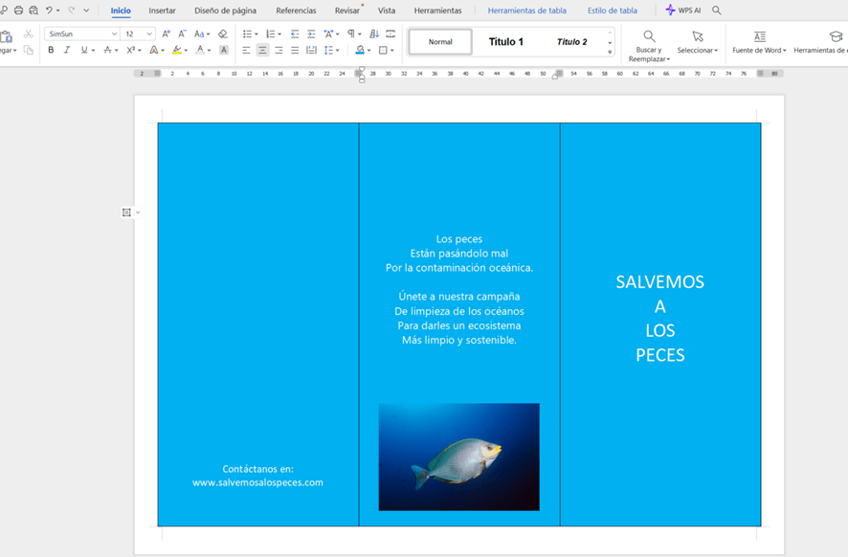Toggle bold formatting
The height and width of the screenshot is (557, 848).
tap(51, 50)
